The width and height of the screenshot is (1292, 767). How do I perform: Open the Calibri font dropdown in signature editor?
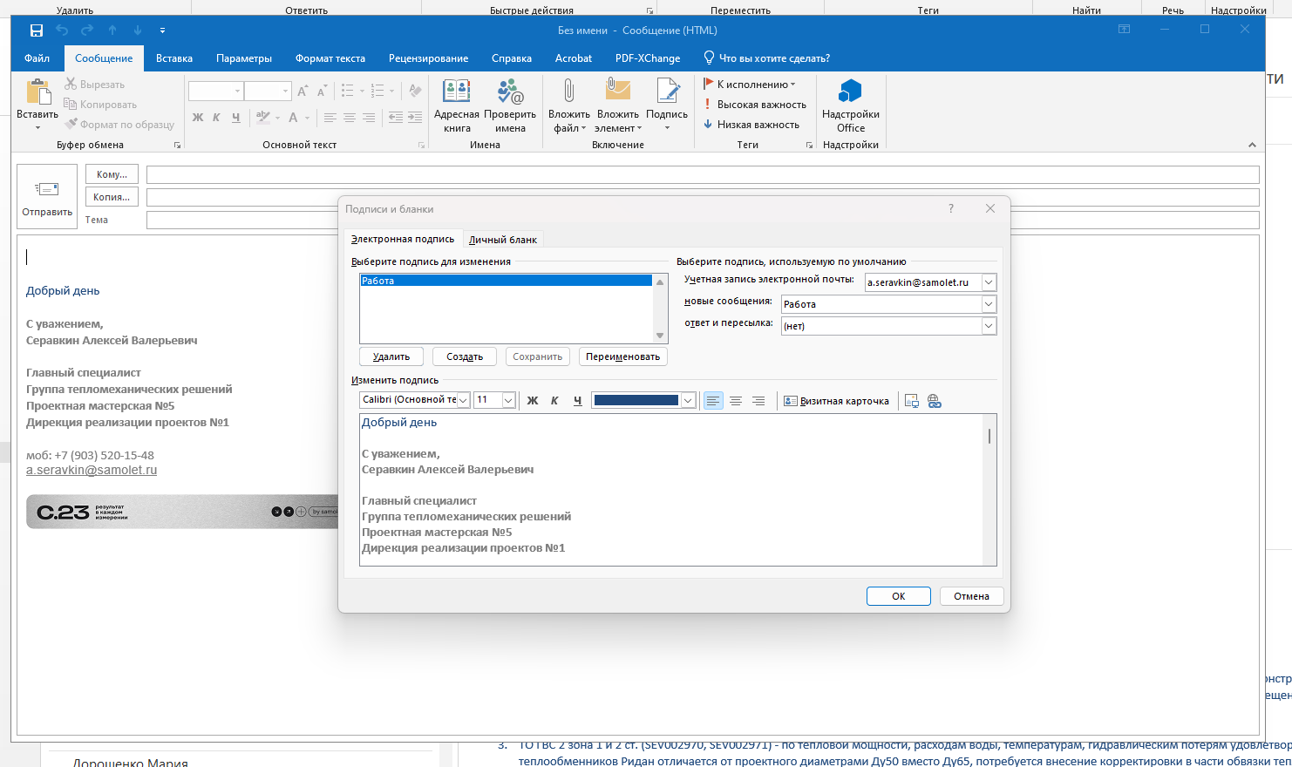(x=464, y=400)
